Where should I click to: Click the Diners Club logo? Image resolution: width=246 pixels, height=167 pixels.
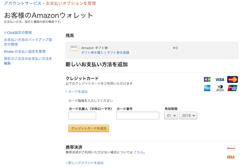219,88
